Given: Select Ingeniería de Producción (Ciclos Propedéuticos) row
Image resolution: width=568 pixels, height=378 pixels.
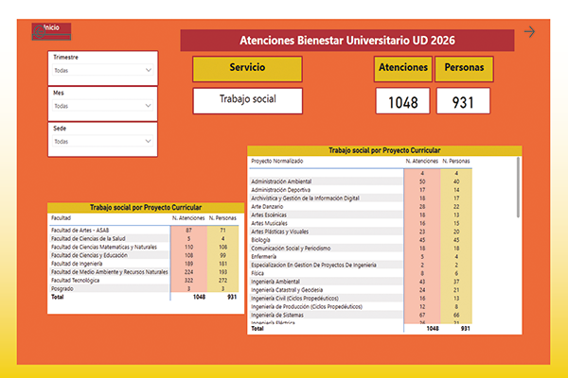Looking at the screenshot, I should coord(362,306).
